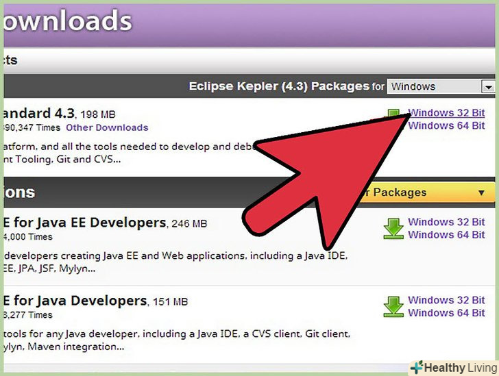Image resolution: width=499 pixels, height=376 pixels.
Task: Click 'Eclipse Kepler (4.3) Packages' heading
Action: tap(279, 86)
